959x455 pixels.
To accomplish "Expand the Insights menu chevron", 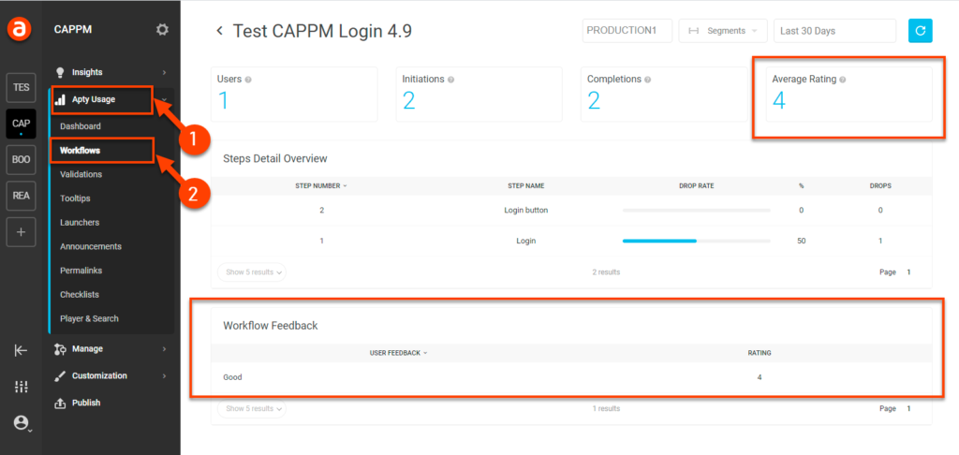I will coord(164,72).
